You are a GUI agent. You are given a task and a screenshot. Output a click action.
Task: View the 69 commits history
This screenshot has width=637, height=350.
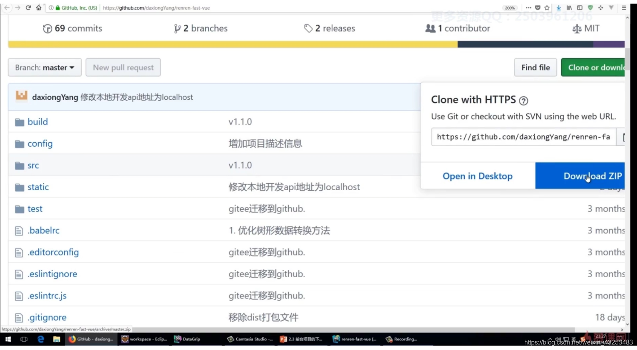point(72,28)
